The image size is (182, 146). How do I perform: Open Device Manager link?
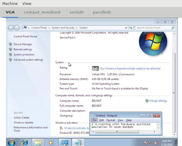pos(23,44)
